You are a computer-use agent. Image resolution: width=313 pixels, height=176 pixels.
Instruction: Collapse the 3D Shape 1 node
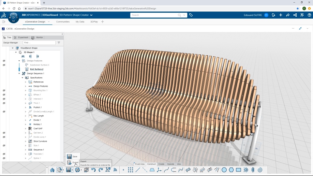pos(16,52)
